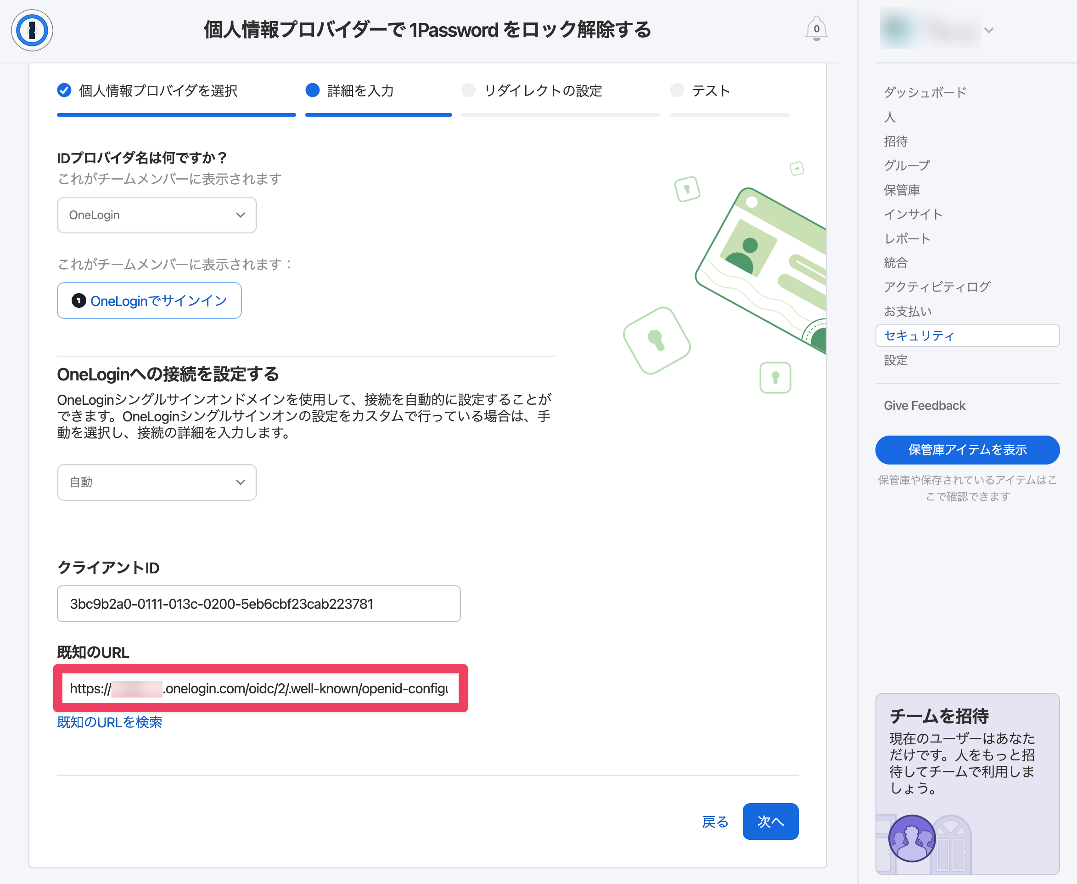Screen dimensions: 1077x884
Task: Open お支払い in sidebar
Action: [908, 311]
